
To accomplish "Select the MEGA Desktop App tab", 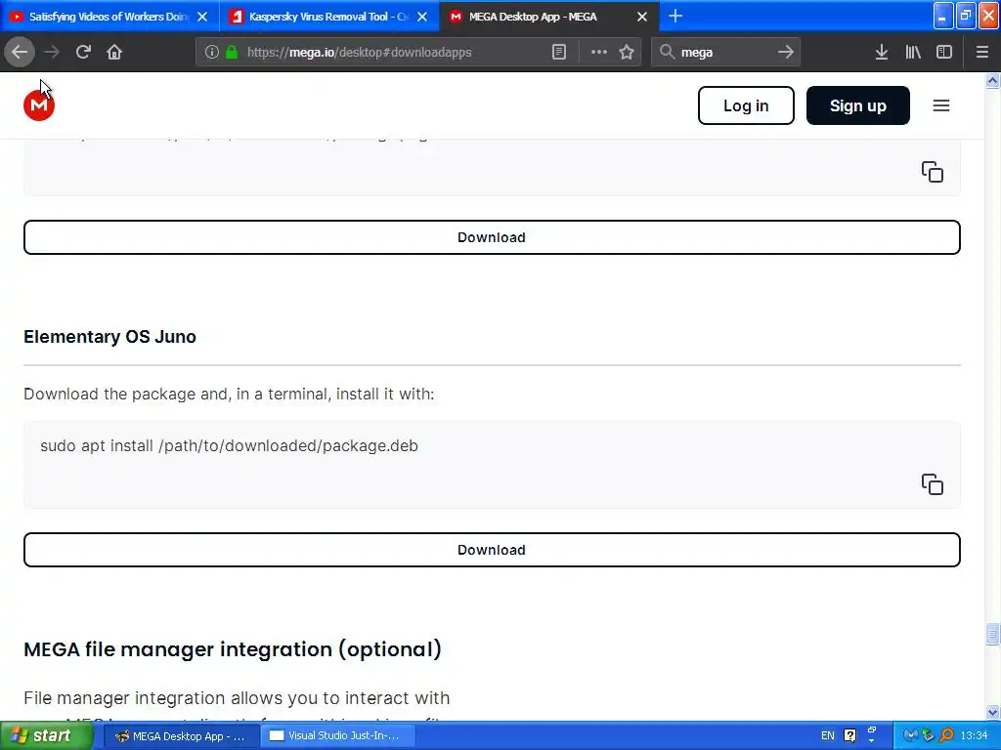I will [549, 17].
